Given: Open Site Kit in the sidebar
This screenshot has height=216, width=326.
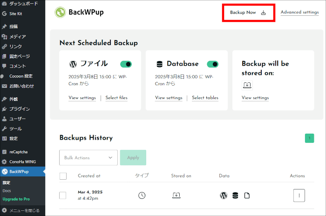Looking at the screenshot, I should pyautogui.click(x=22, y=13).
